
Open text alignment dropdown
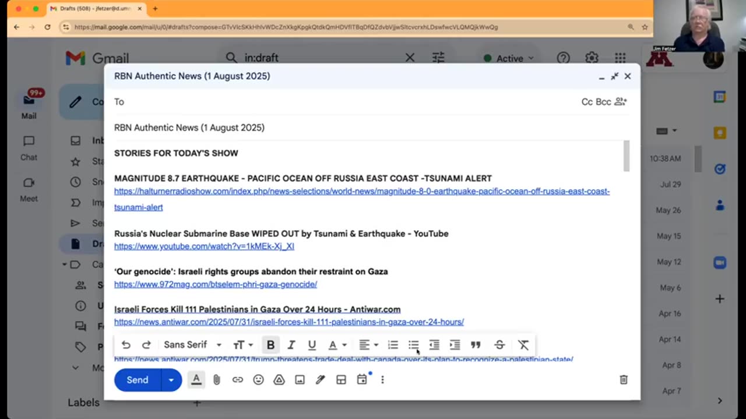(x=368, y=345)
